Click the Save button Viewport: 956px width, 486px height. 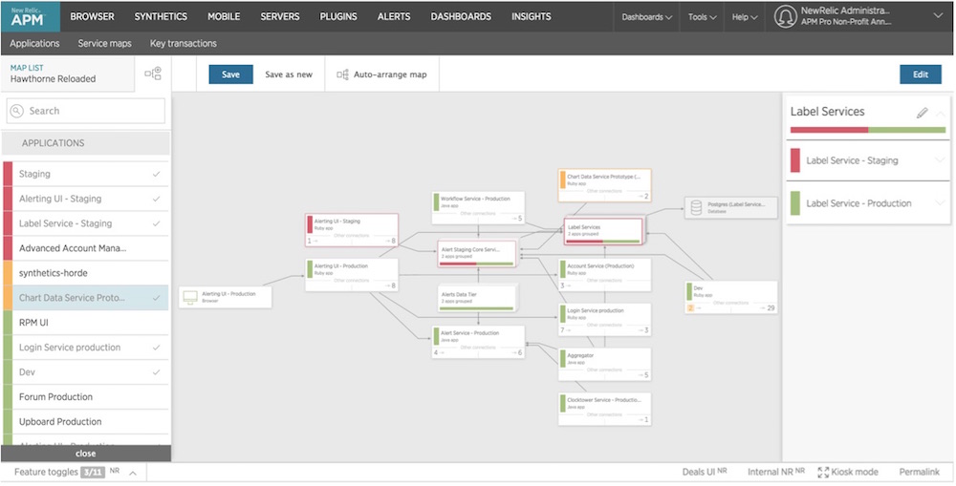(230, 74)
